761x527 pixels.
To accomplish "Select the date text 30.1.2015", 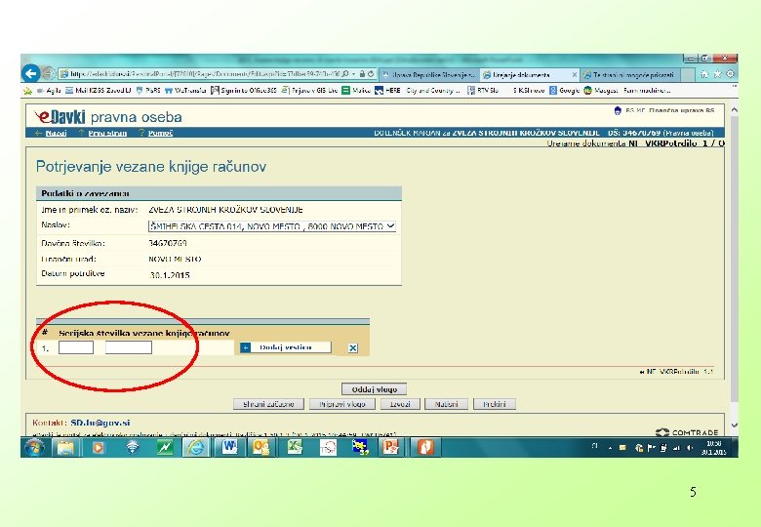I will (170, 275).
